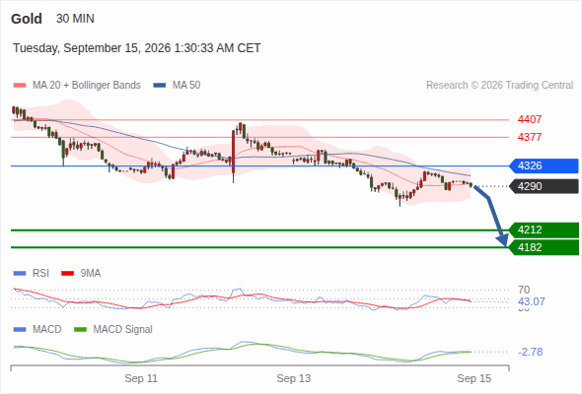Click the MACD blue legend swatch
The image size is (582, 394).
[20, 330]
